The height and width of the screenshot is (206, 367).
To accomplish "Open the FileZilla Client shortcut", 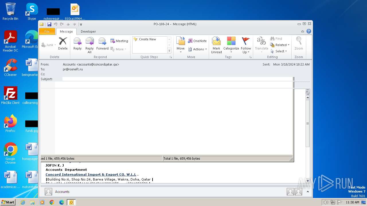I will coord(10,96).
